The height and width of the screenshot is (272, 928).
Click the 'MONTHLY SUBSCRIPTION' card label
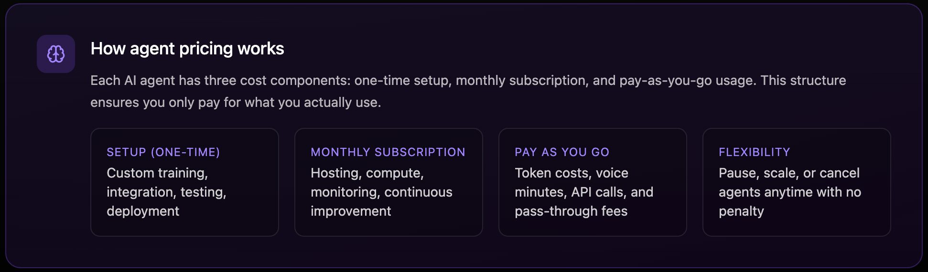388,152
